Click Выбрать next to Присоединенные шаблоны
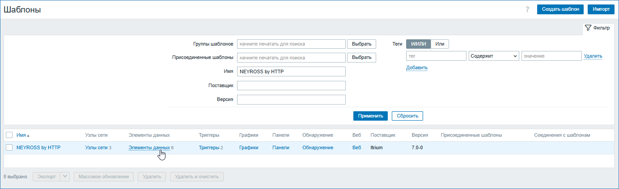 361,58
